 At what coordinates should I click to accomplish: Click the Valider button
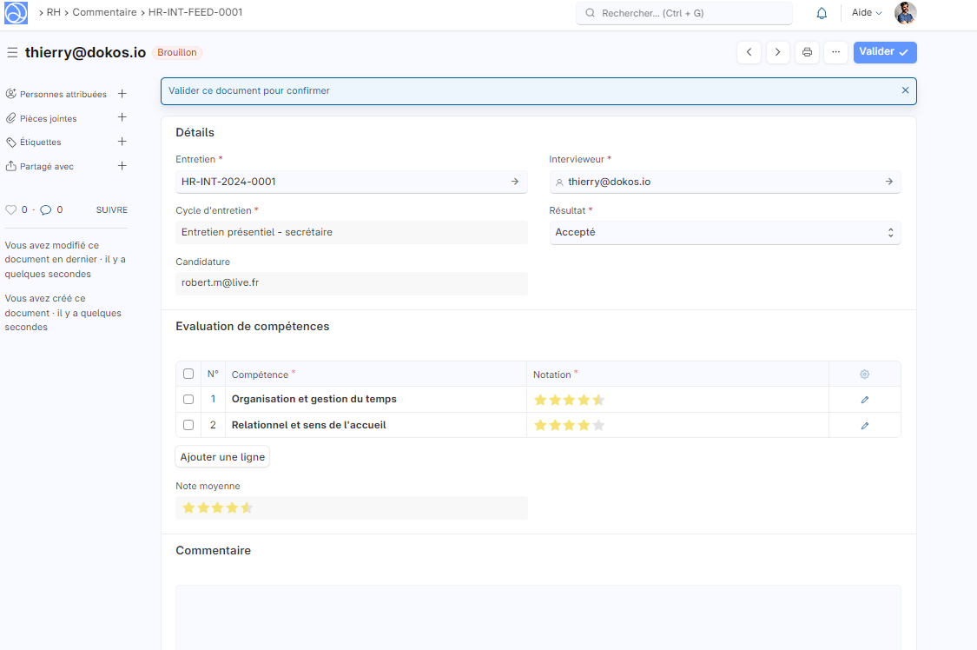pos(884,52)
